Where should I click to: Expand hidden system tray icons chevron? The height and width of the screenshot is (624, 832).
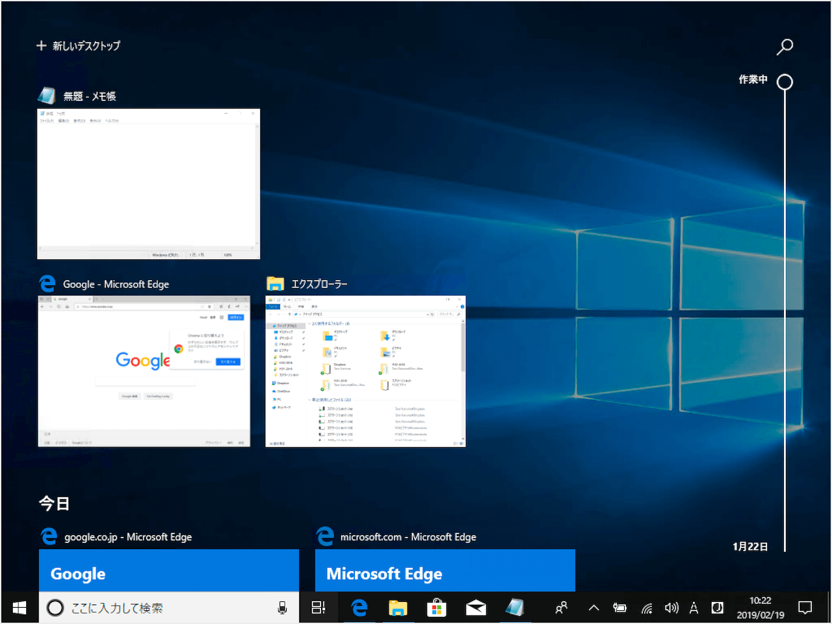coord(593,608)
